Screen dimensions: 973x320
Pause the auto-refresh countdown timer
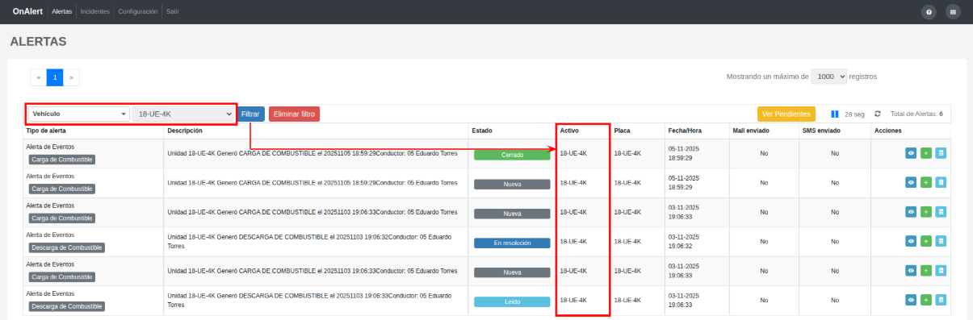click(835, 114)
